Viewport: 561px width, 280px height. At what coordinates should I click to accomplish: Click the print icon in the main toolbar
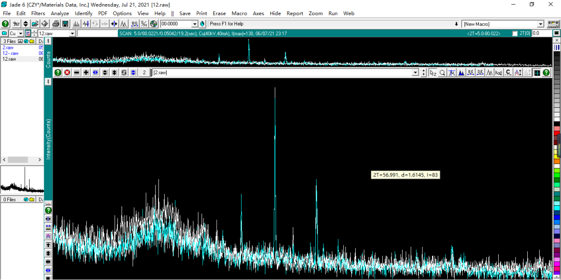[55, 24]
